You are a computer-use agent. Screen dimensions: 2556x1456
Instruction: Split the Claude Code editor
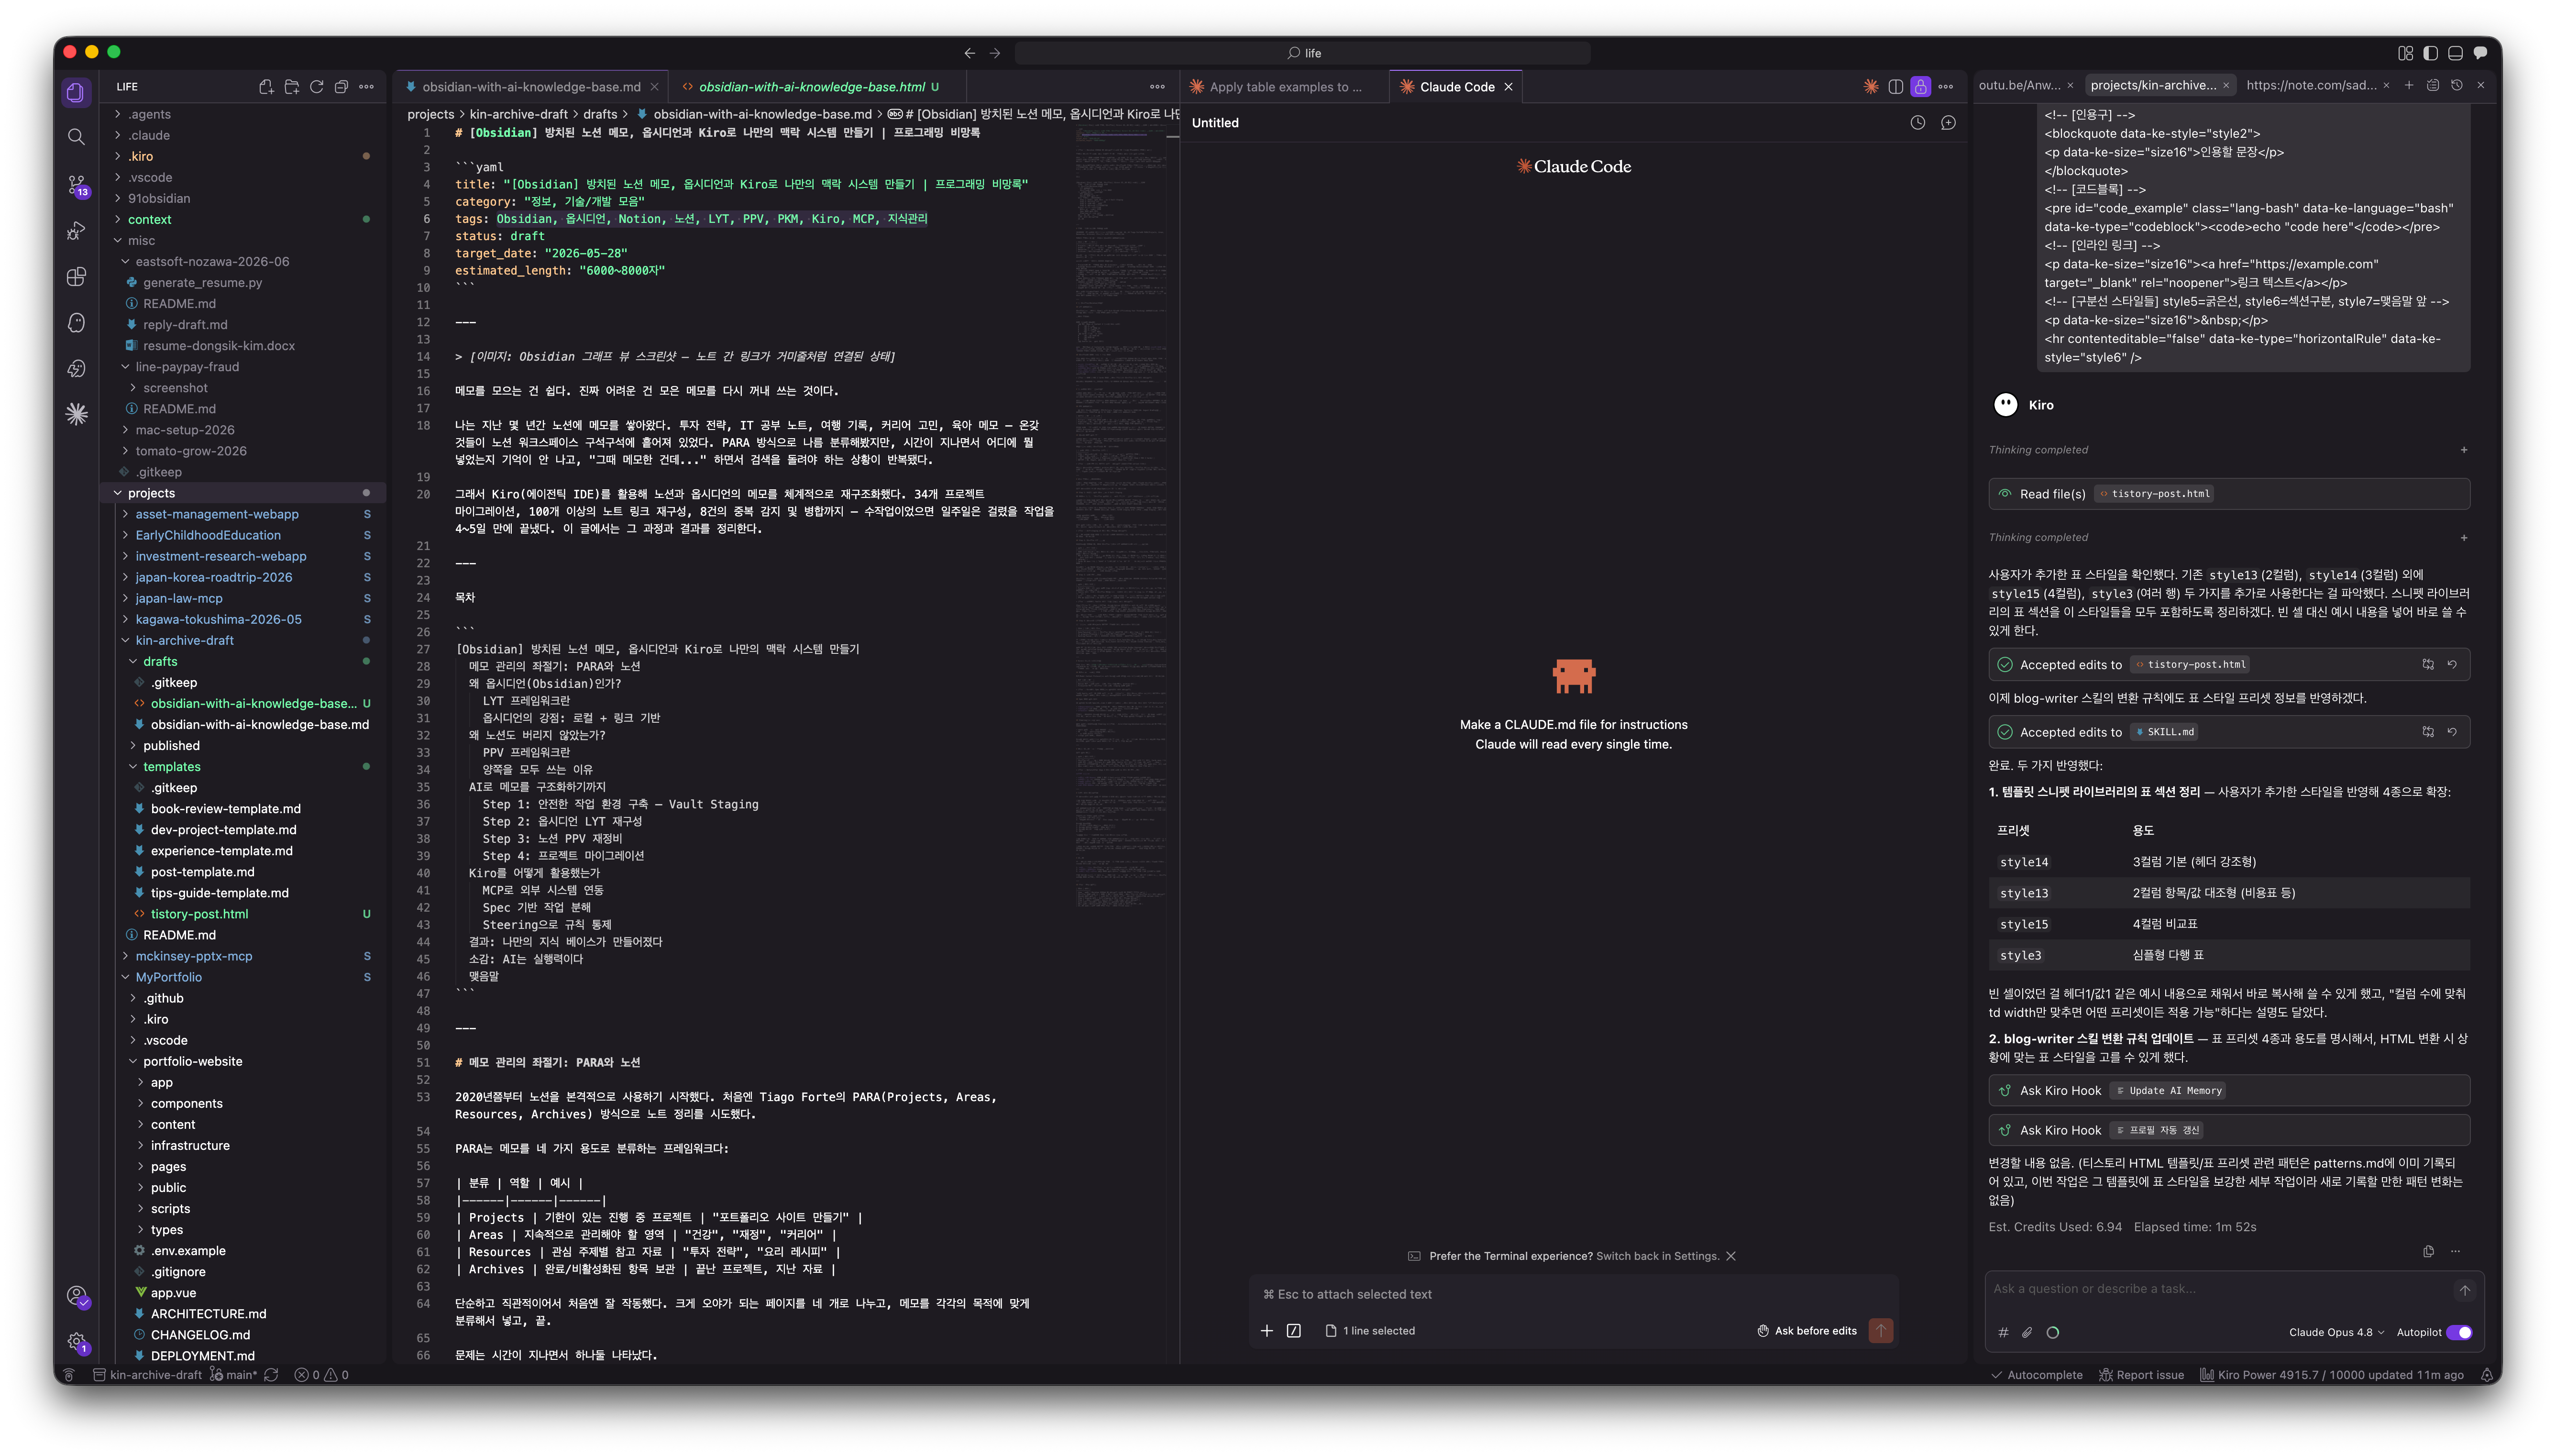point(1895,87)
